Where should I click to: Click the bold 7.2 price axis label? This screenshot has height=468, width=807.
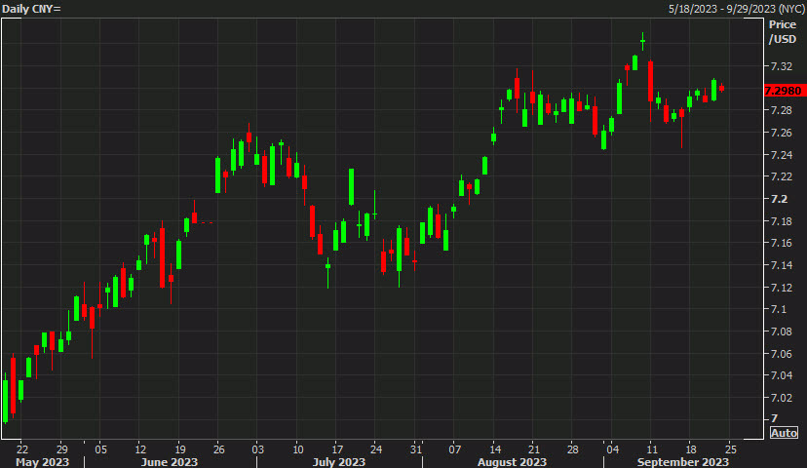[779, 199]
